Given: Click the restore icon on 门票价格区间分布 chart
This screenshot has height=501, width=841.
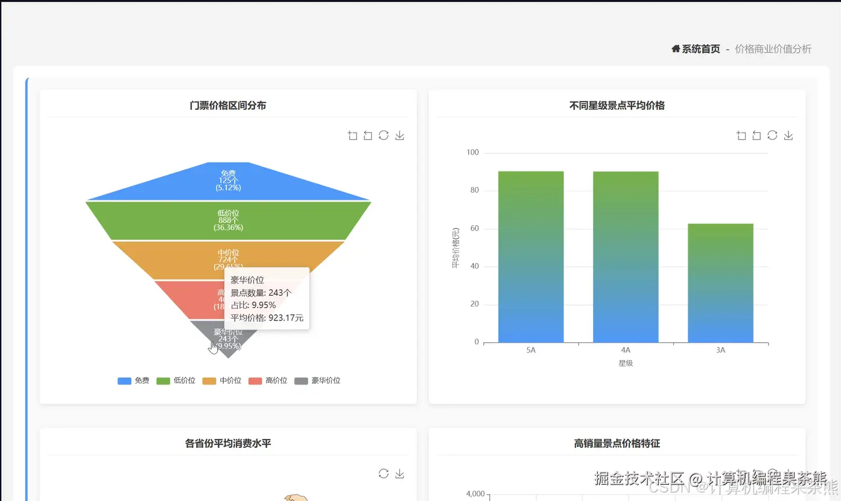Looking at the screenshot, I should (x=384, y=135).
